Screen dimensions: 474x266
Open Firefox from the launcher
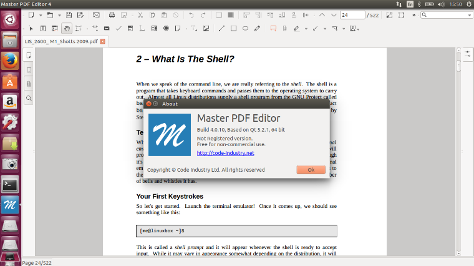[x=10, y=61]
